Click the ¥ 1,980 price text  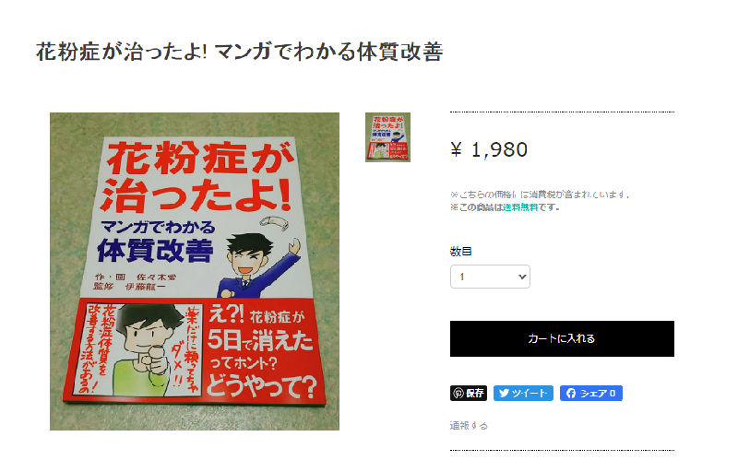pos(489,149)
